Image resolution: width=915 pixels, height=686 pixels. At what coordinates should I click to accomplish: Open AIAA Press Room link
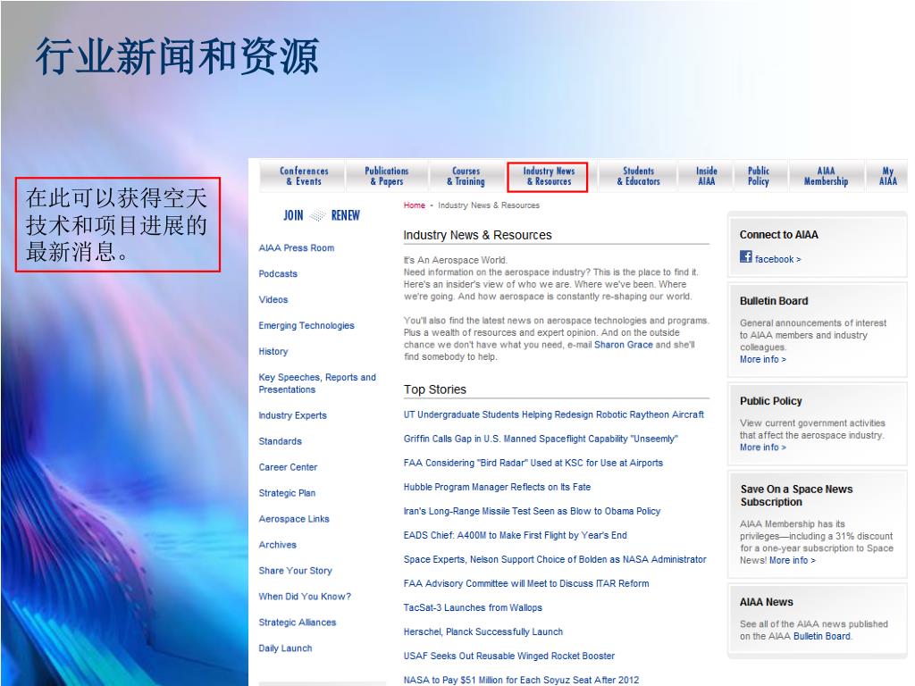[297, 248]
